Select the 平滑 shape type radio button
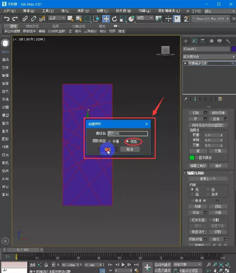 click(109, 142)
